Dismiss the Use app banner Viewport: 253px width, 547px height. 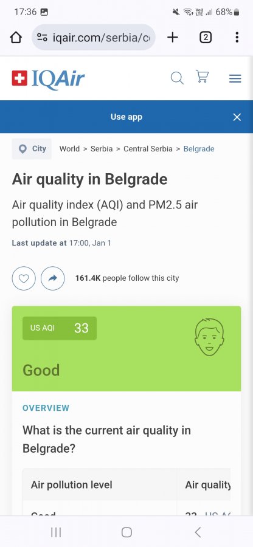click(237, 117)
